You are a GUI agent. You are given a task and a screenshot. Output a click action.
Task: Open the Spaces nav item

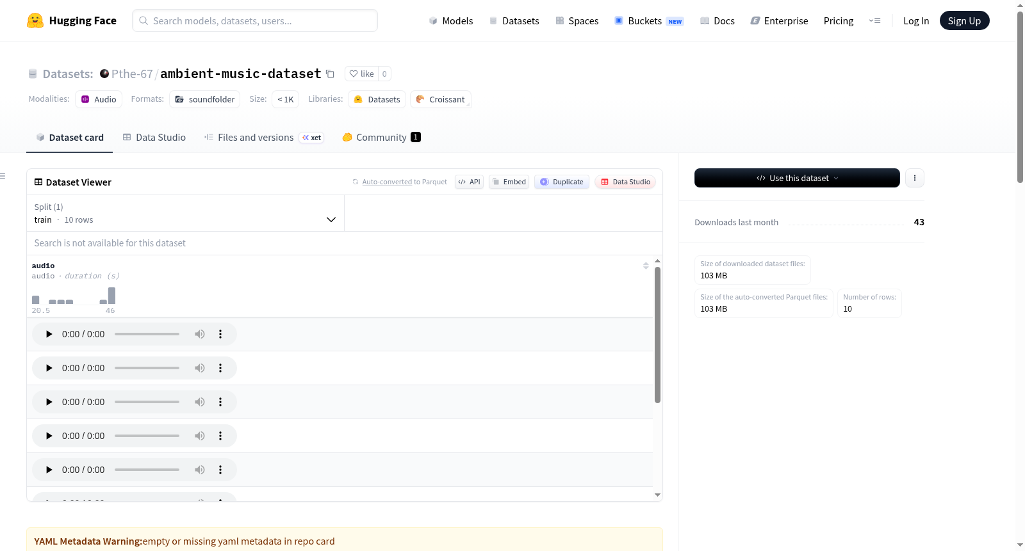tap(577, 20)
